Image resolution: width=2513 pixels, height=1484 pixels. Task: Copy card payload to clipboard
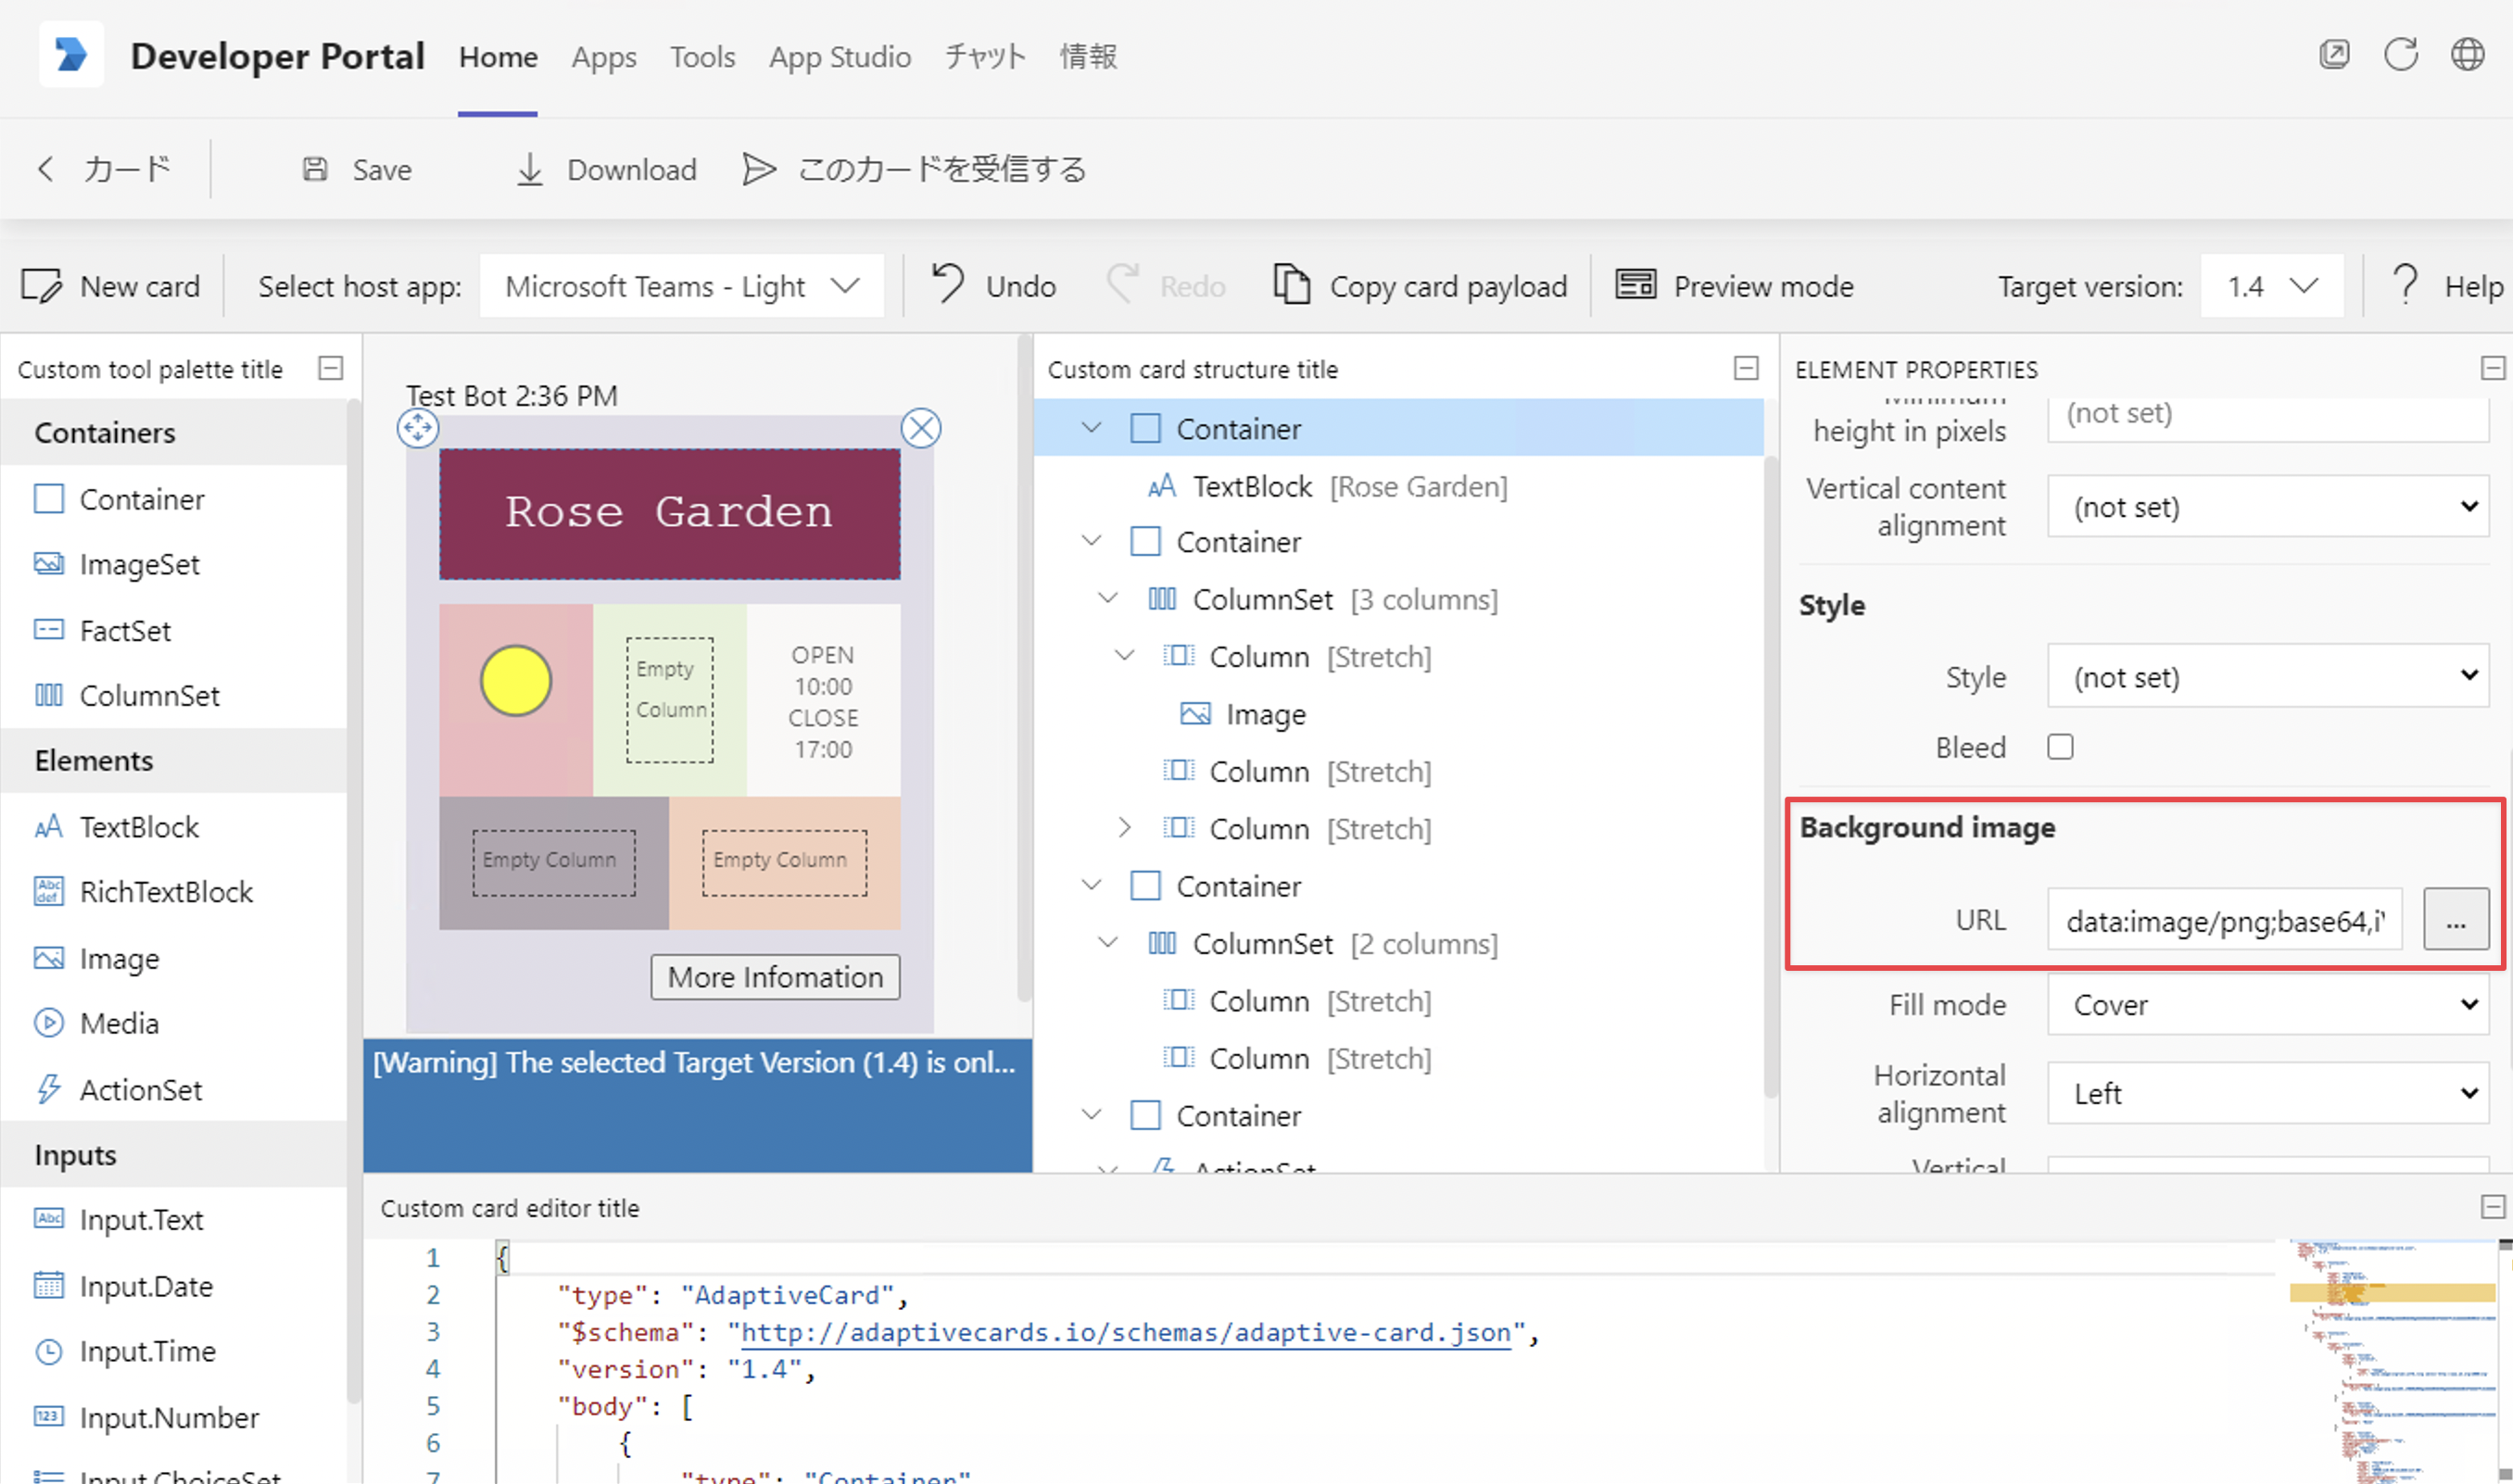(x=1420, y=286)
